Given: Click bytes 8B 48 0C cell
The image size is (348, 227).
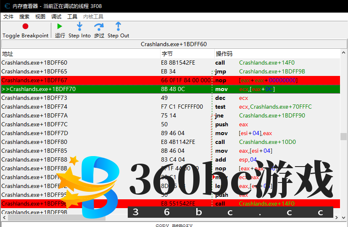Looking at the screenshot, I should tap(173, 89).
